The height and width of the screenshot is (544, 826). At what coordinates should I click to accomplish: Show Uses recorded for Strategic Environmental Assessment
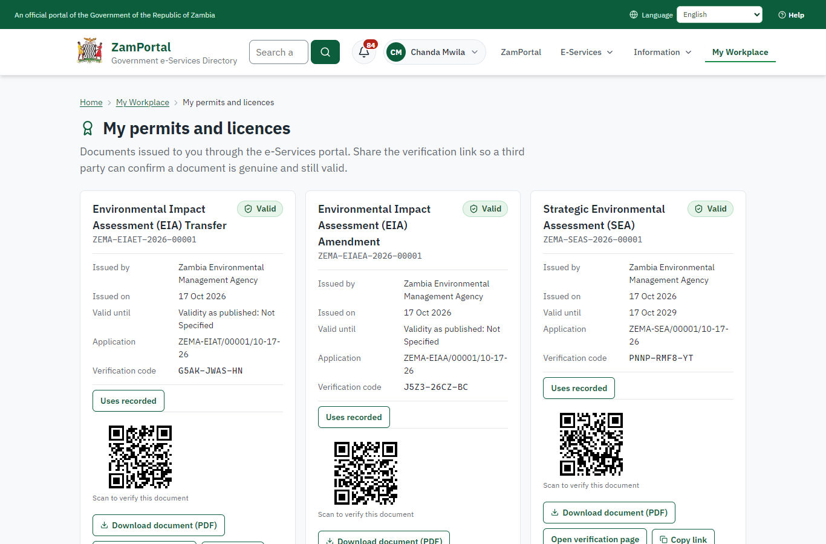click(579, 388)
